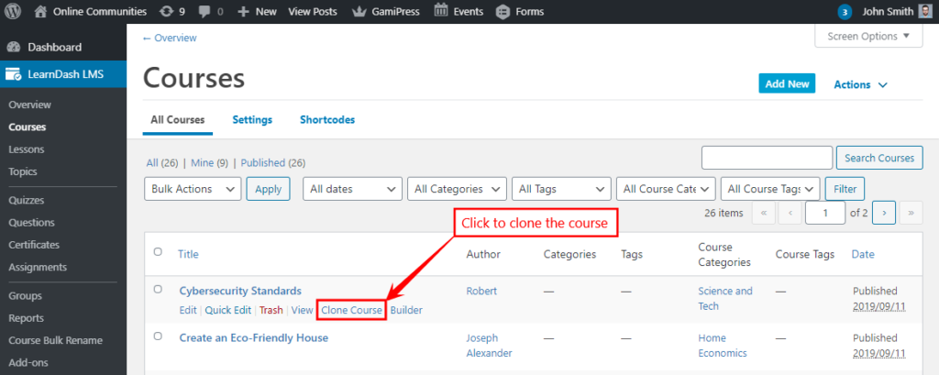Click the Events calendar icon
This screenshot has height=375, width=939.
pyautogui.click(x=441, y=10)
